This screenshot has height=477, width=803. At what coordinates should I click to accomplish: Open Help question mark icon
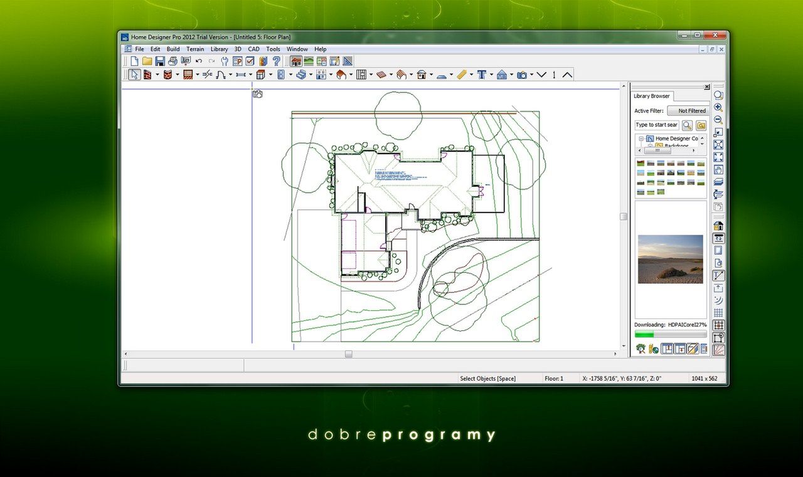click(276, 61)
